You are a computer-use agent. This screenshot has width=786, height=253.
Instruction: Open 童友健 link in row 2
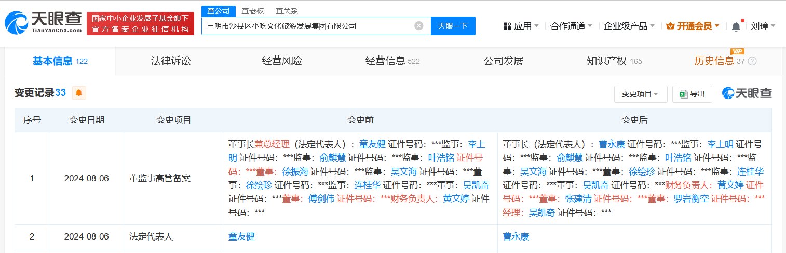[241, 236]
